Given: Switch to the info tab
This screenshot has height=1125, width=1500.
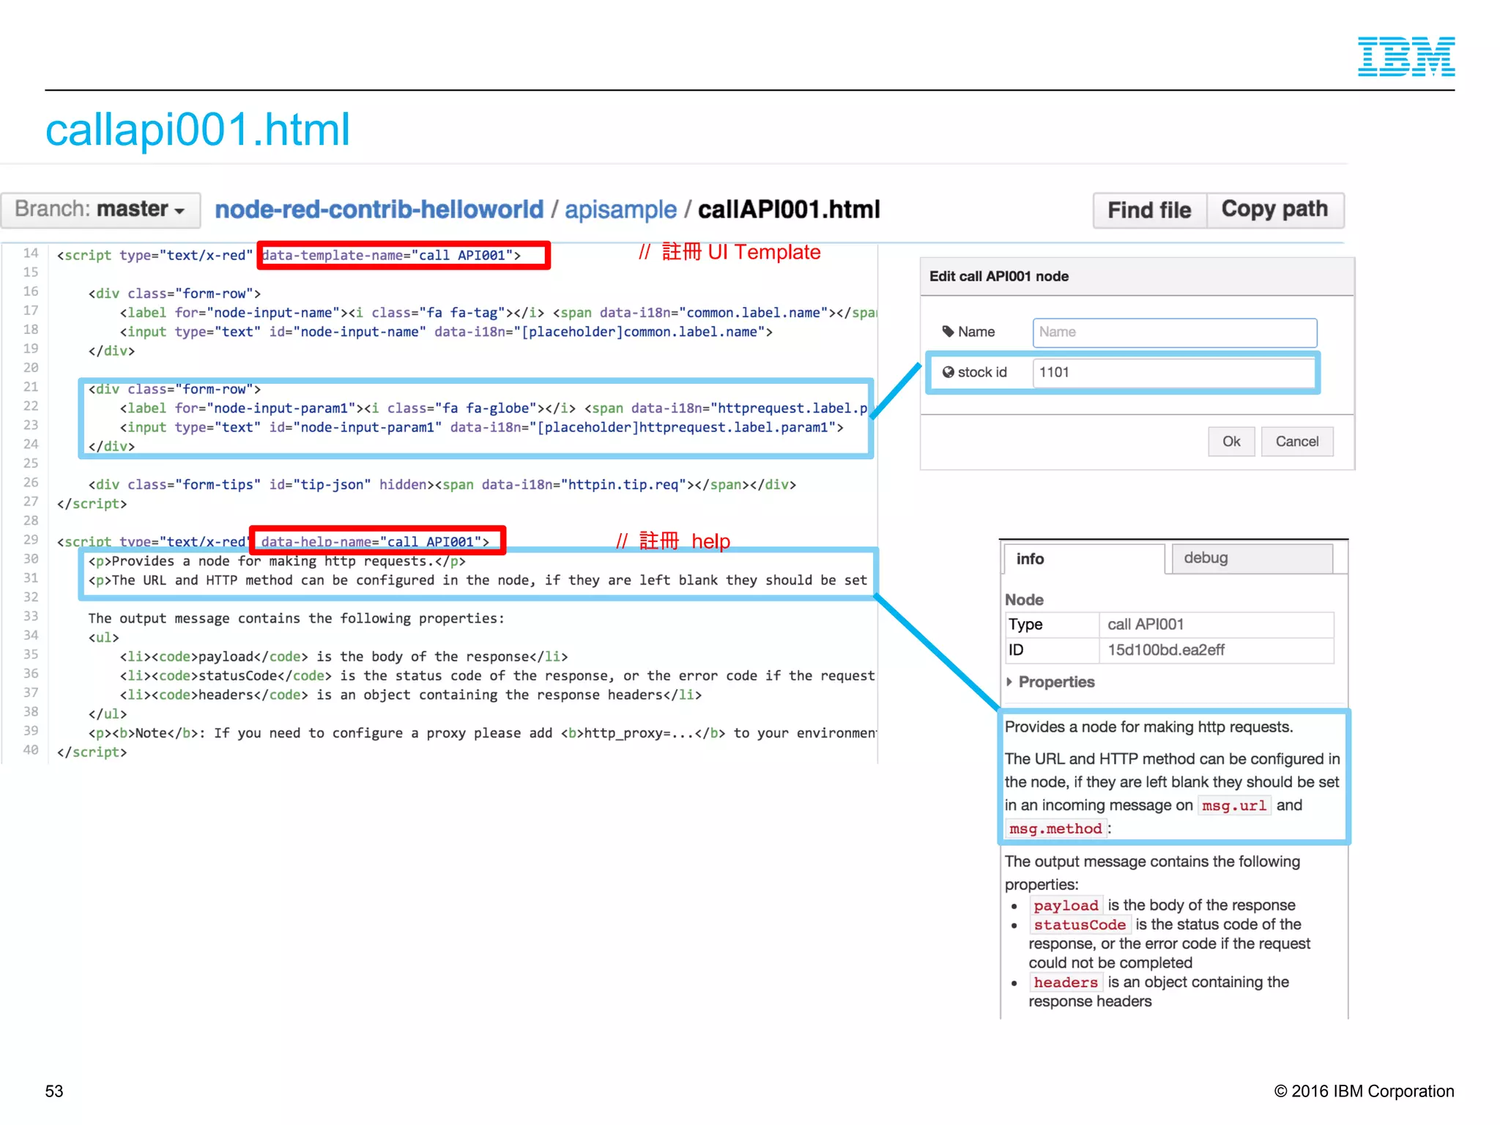Looking at the screenshot, I should point(1084,559).
